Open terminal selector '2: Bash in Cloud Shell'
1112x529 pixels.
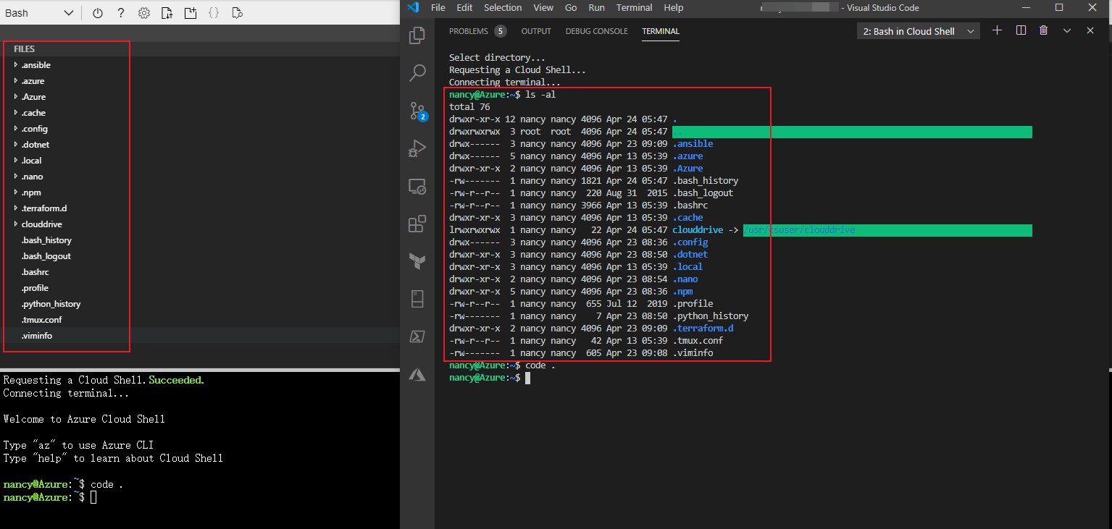919,31
